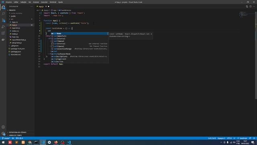
Task: Click the split editor icon at top right
Action: point(251,6)
